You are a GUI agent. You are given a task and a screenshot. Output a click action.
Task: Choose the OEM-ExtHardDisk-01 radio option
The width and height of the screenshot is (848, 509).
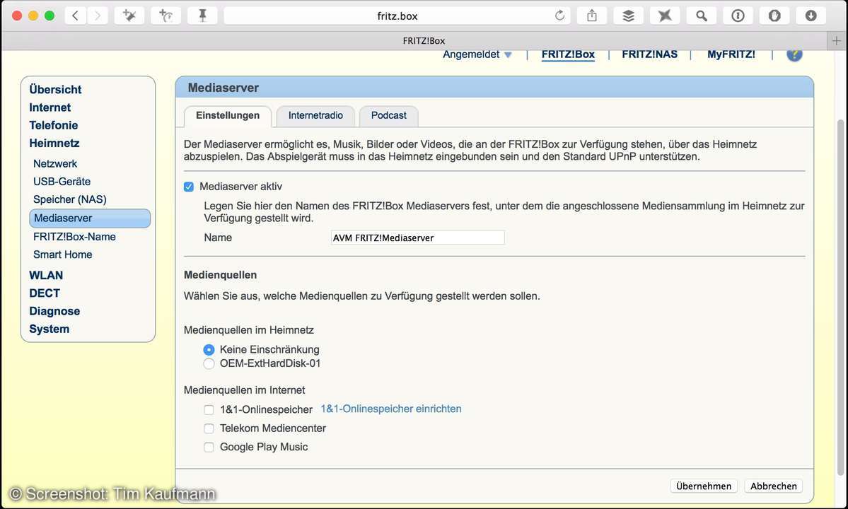tap(209, 363)
